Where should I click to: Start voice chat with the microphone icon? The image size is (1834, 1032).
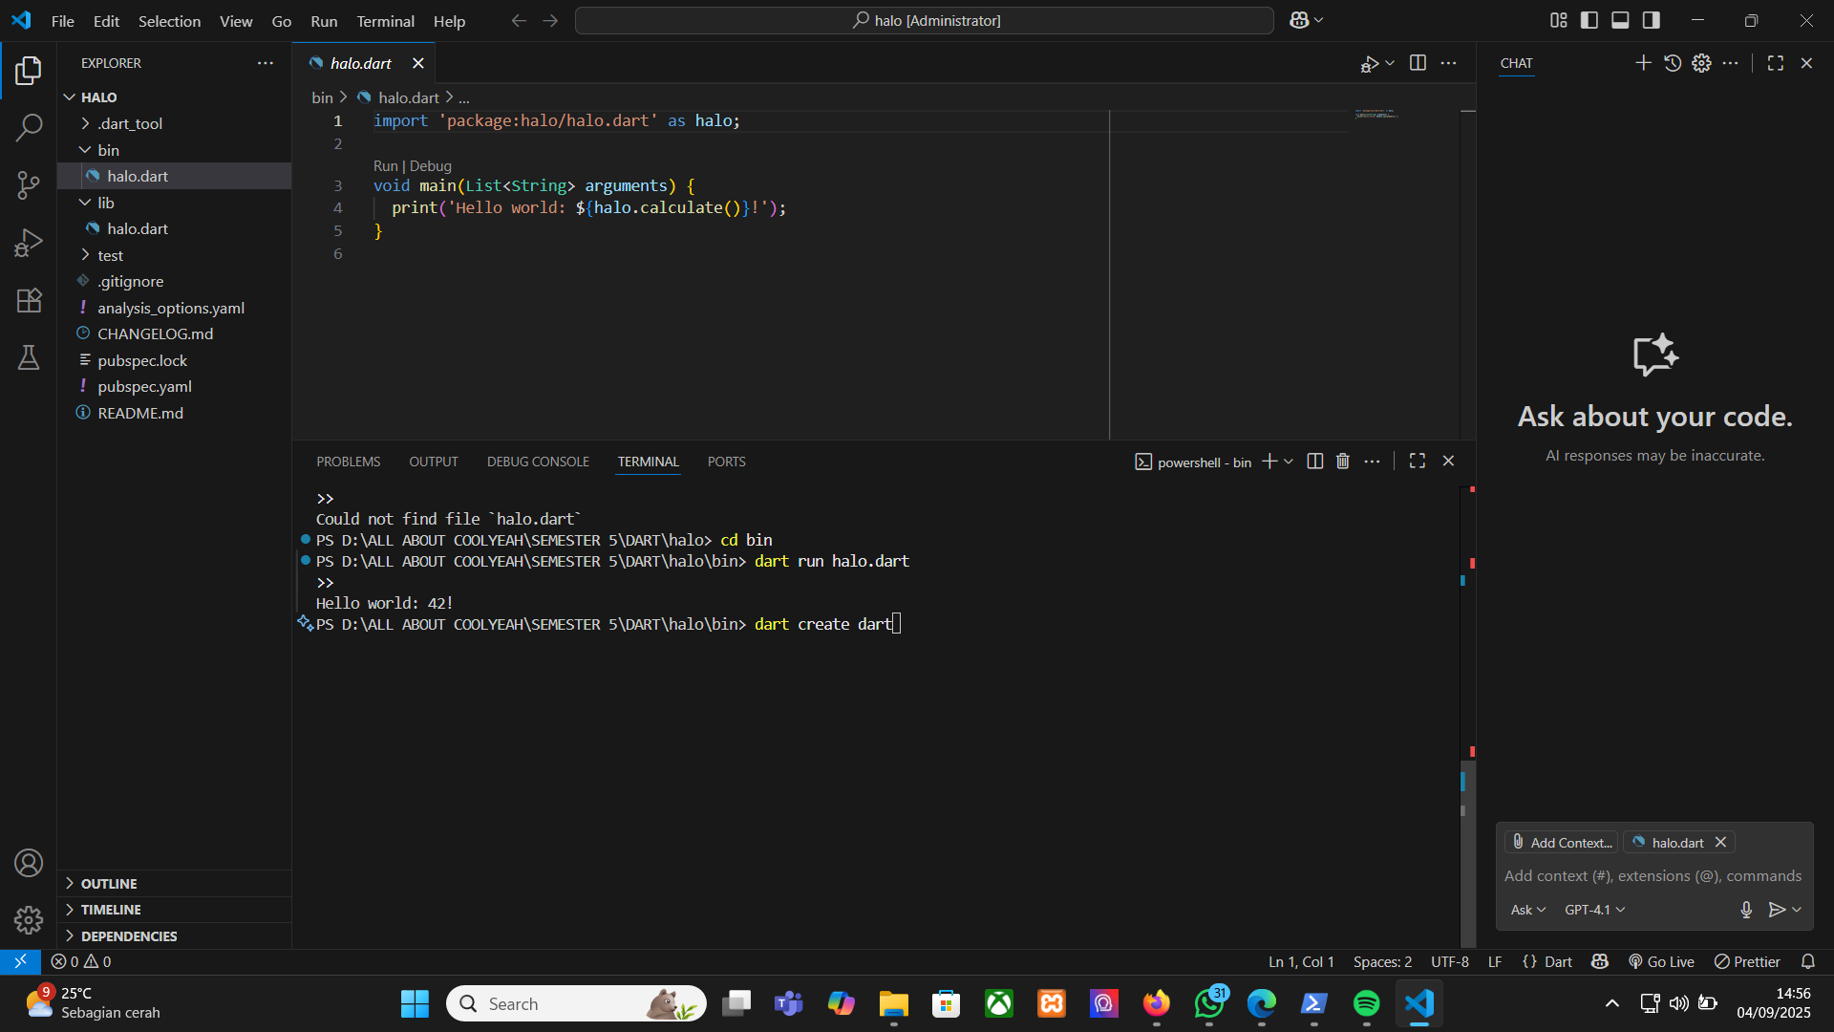tap(1745, 910)
